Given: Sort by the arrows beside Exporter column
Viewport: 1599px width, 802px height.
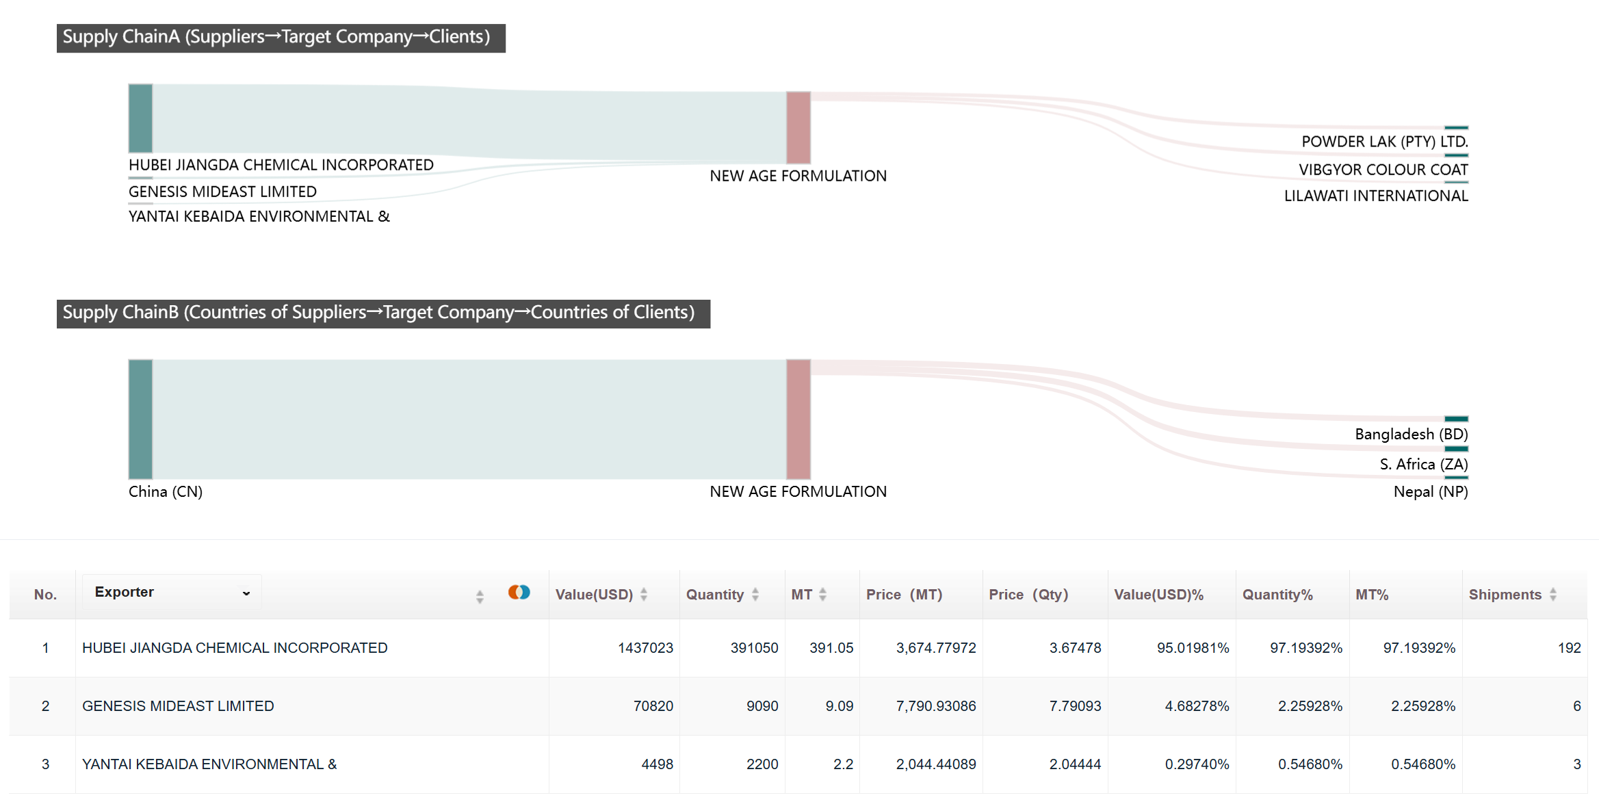Looking at the screenshot, I should point(480,597).
